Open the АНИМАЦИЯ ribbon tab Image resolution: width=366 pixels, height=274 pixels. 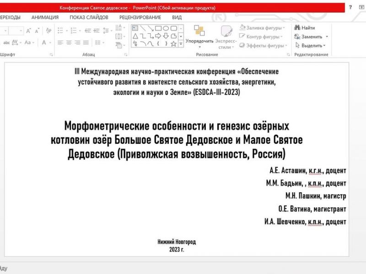pos(45,17)
